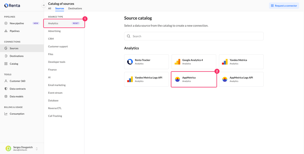Choose the AppMetrica Logs API title
This screenshot has height=154, width=304.
click(x=241, y=78)
